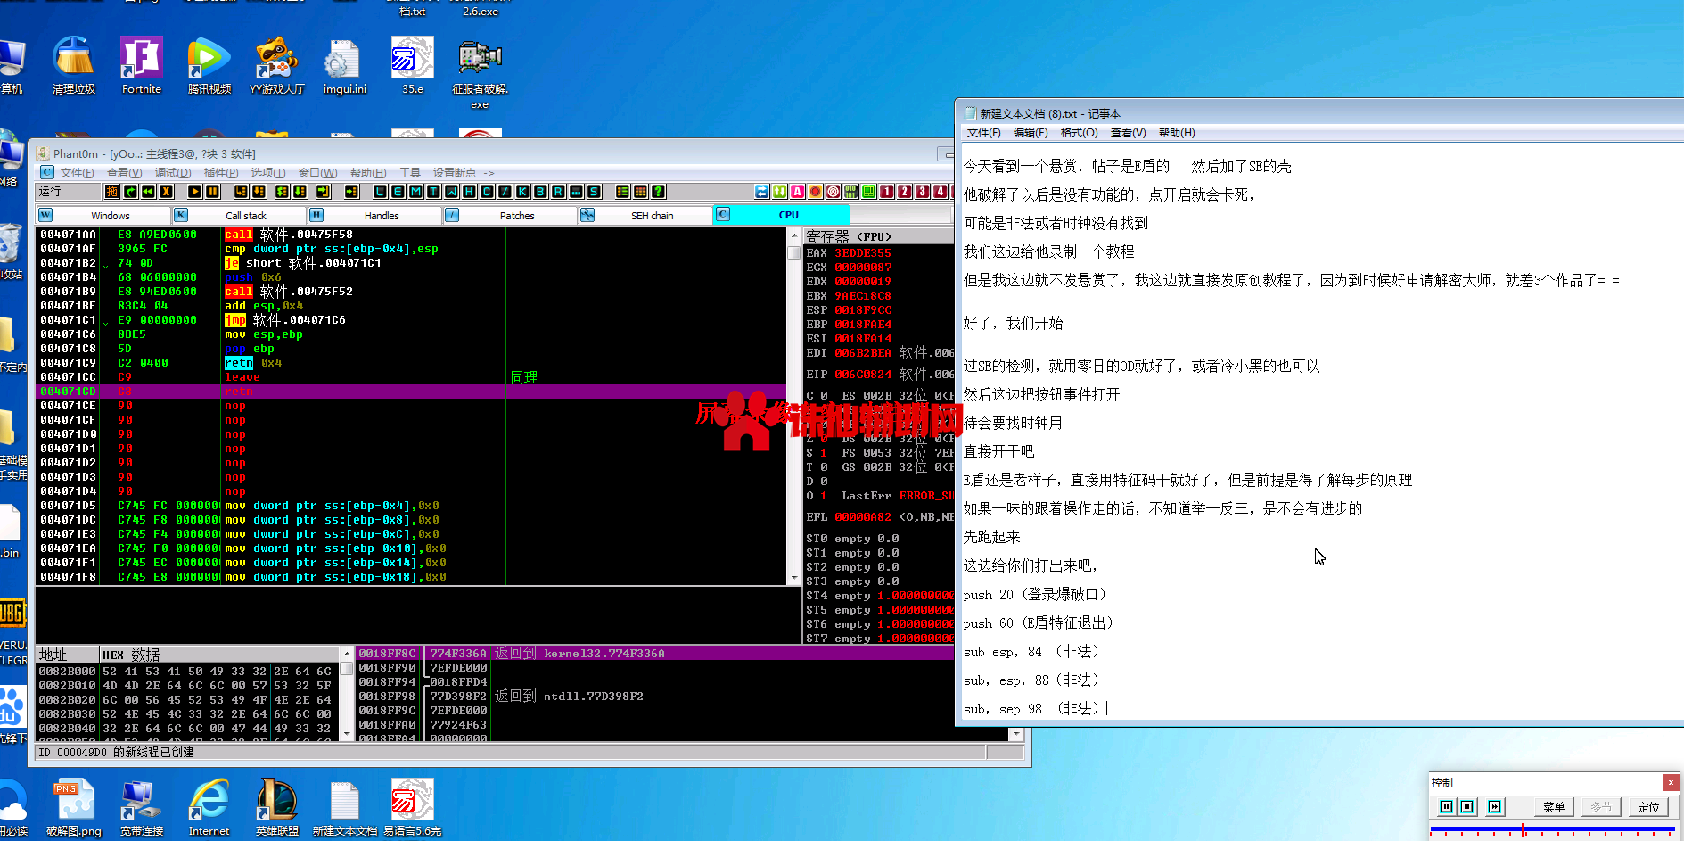Click the blue playback progress bar
1684x841 pixels.
1552,830
